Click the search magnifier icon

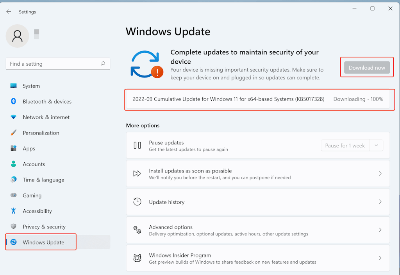point(103,63)
